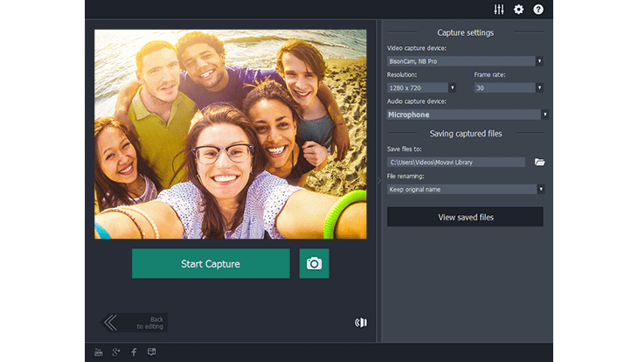638x362 pixels.
Task: Expand the Resolution dropdown
Action: (x=421, y=87)
